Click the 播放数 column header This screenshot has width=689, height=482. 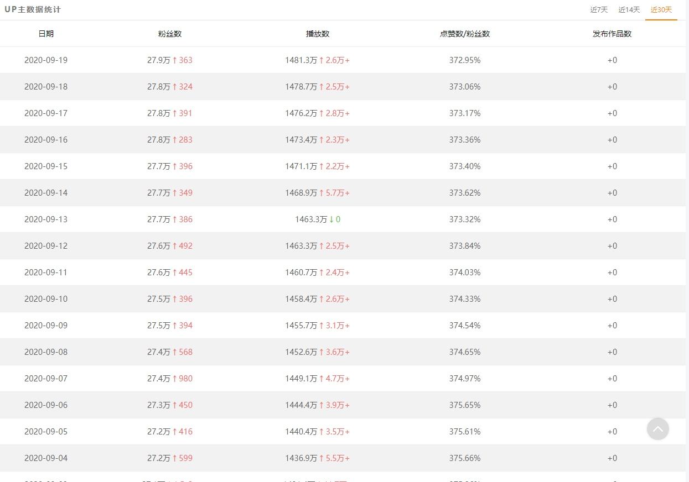click(318, 34)
